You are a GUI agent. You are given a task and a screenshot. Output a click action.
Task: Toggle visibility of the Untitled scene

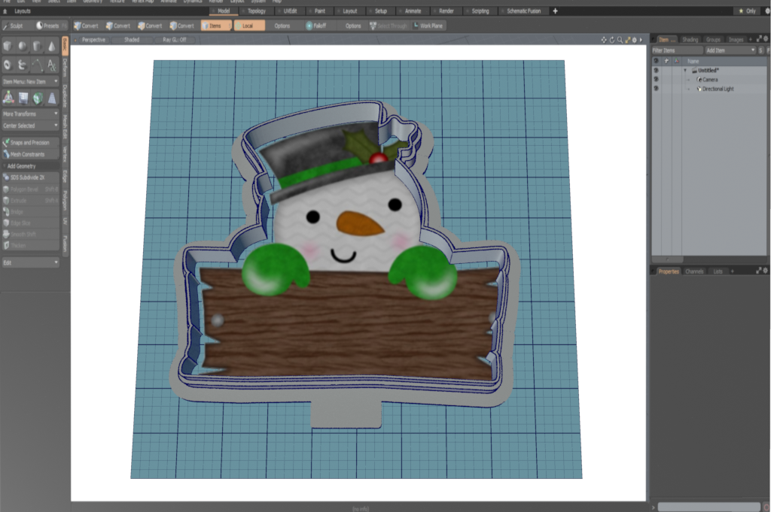click(x=656, y=71)
